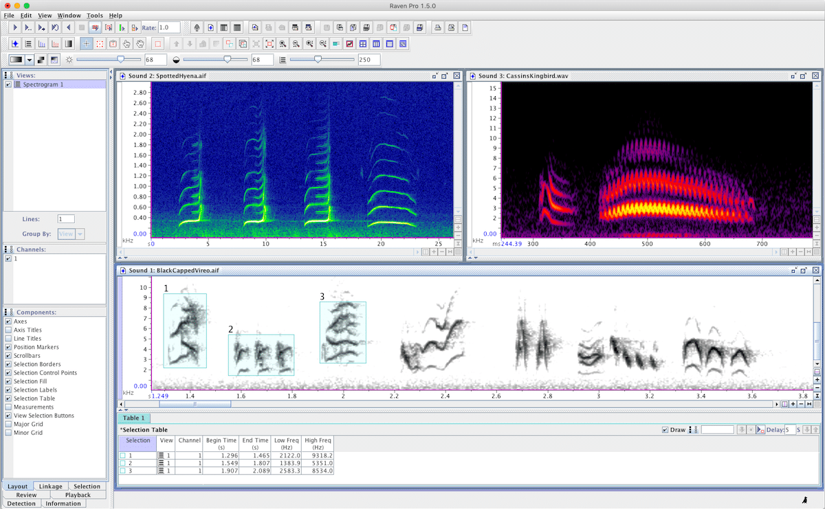Activate the crosshair selection cursor tool

tap(86, 44)
